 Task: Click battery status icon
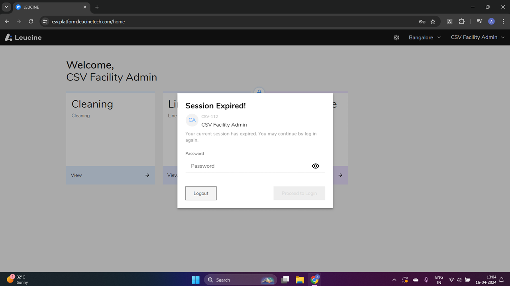[x=468, y=280]
